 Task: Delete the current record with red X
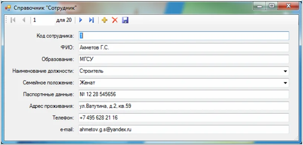pyautogui.click(x=115, y=20)
